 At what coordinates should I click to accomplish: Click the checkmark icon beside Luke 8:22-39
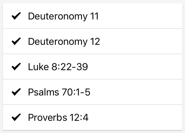click(16, 67)
